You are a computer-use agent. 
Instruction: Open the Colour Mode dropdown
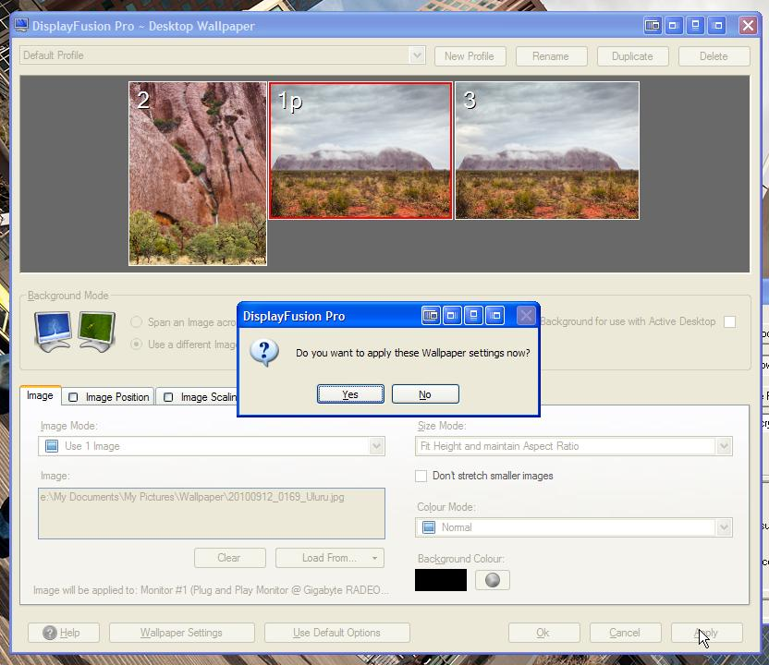pyautogui.click(x=723, y=527)
